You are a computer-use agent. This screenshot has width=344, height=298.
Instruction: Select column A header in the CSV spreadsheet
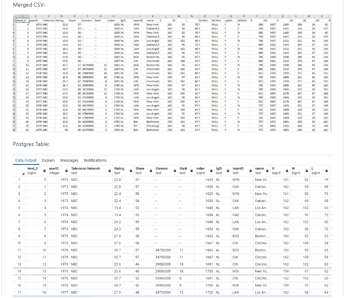pos(22,16)
